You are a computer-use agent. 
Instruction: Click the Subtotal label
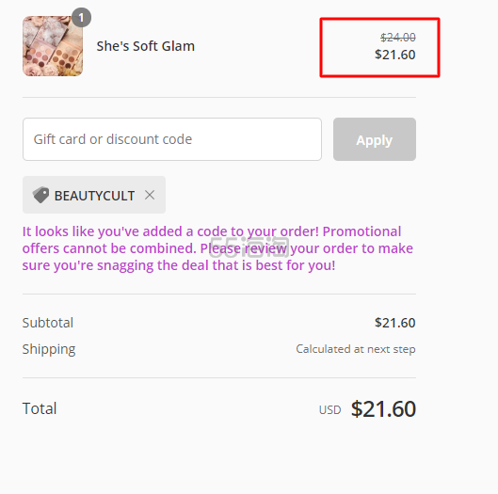[48, 323]
